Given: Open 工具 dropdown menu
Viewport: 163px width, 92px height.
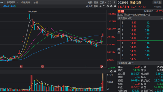Looking at the screenshot, I should pos(103,2).
